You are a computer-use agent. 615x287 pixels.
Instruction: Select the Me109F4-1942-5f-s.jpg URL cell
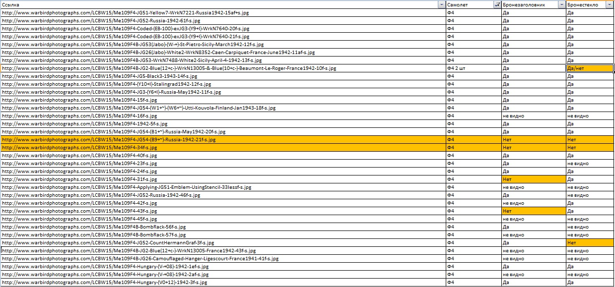(223, 123)
